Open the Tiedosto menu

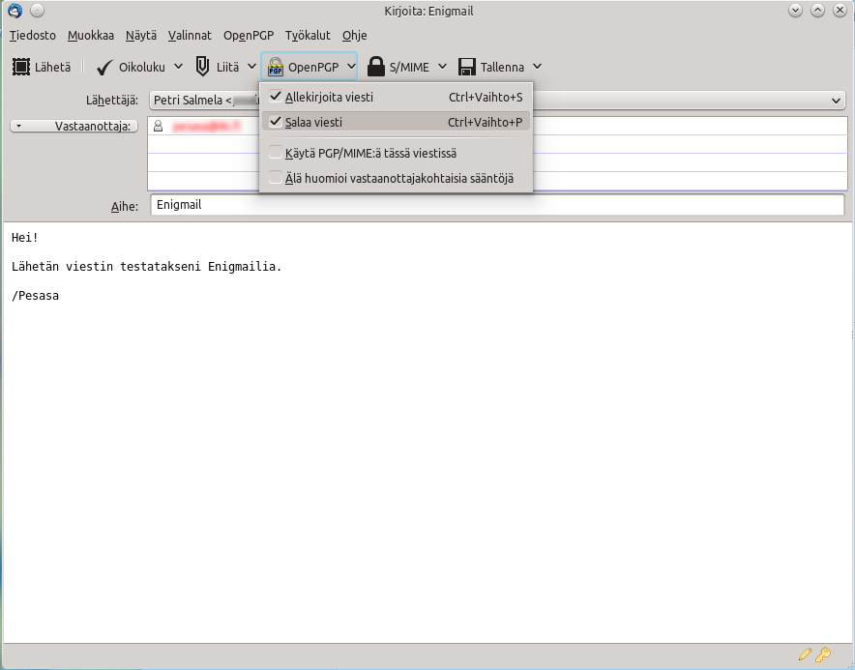pos(33,36)
